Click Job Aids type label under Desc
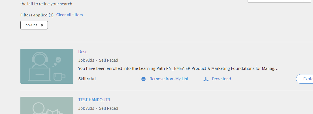313x114 pixels. [86, 60]
